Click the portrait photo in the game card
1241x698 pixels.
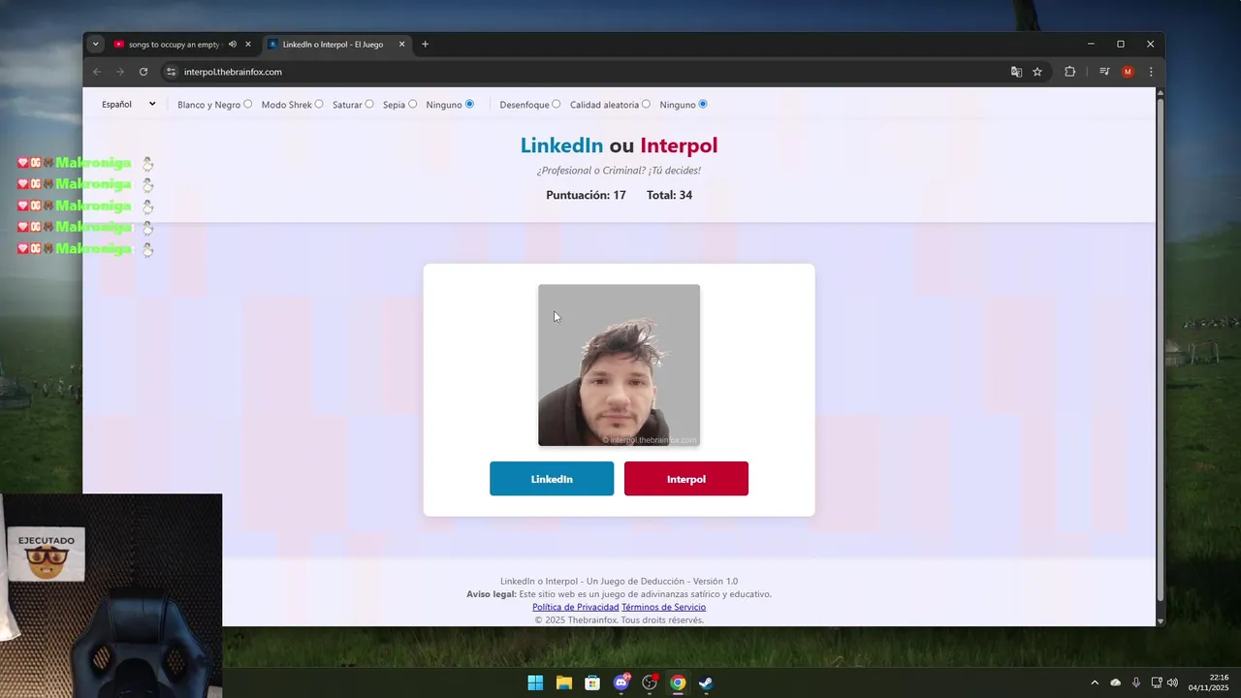619,365
